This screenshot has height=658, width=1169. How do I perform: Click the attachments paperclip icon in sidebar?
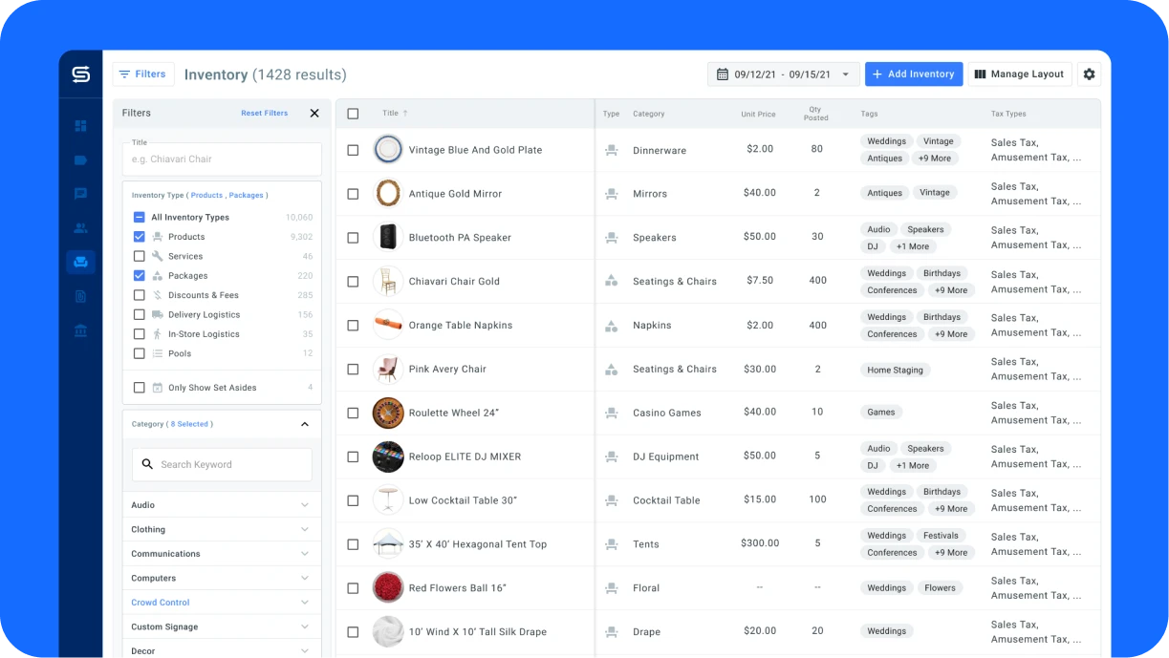click(x=80, y=296)
